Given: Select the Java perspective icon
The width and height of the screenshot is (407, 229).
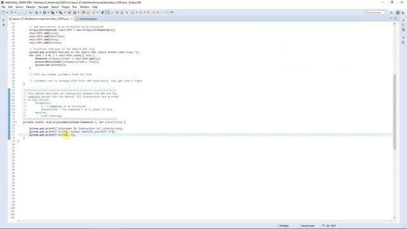Looking at the screenshot, I should pyautogui.click(x=398, y=13).
